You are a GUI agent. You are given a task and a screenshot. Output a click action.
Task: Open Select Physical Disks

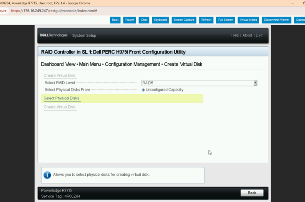click(61, 98)
